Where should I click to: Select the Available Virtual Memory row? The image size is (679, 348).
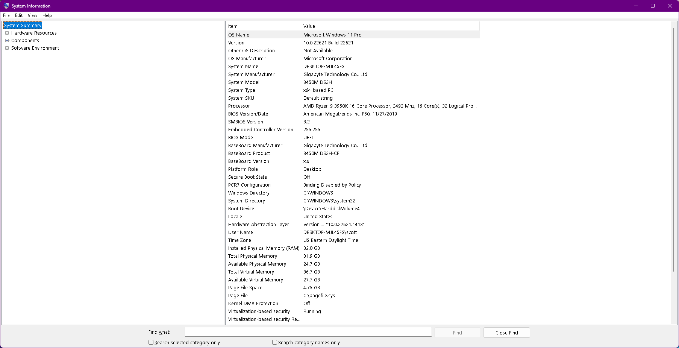click(x=353, y=280)
